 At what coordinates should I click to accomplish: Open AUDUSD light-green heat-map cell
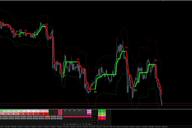(11, 111)
